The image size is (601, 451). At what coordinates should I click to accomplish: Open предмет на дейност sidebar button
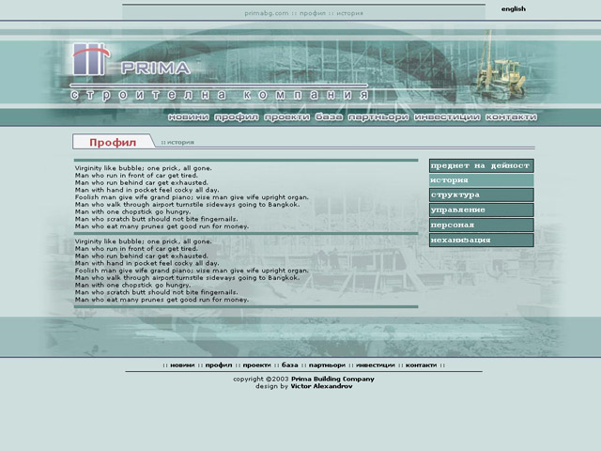[482, 165]
